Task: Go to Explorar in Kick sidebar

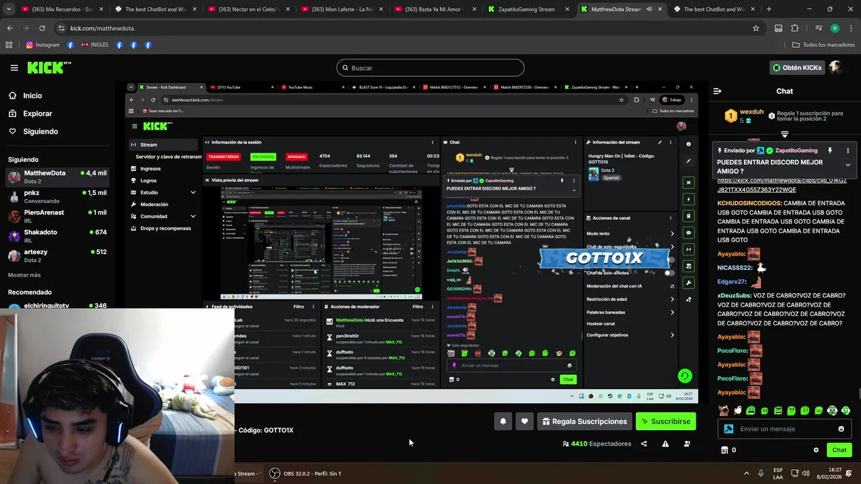Action: pyautogui.click(x=38, y=114)
